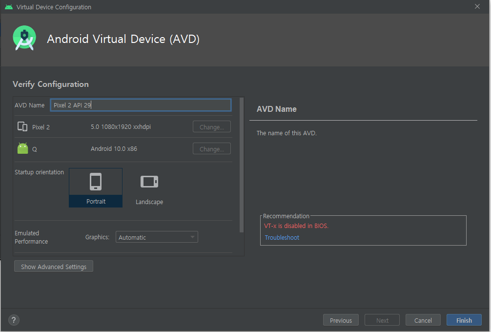Click the green Android Q system image icon
Screen dimensions: 491x332
(22, 148)
